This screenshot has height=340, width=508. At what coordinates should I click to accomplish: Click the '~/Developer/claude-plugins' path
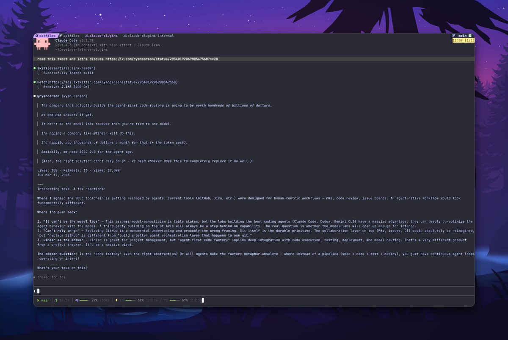(81, 50)
